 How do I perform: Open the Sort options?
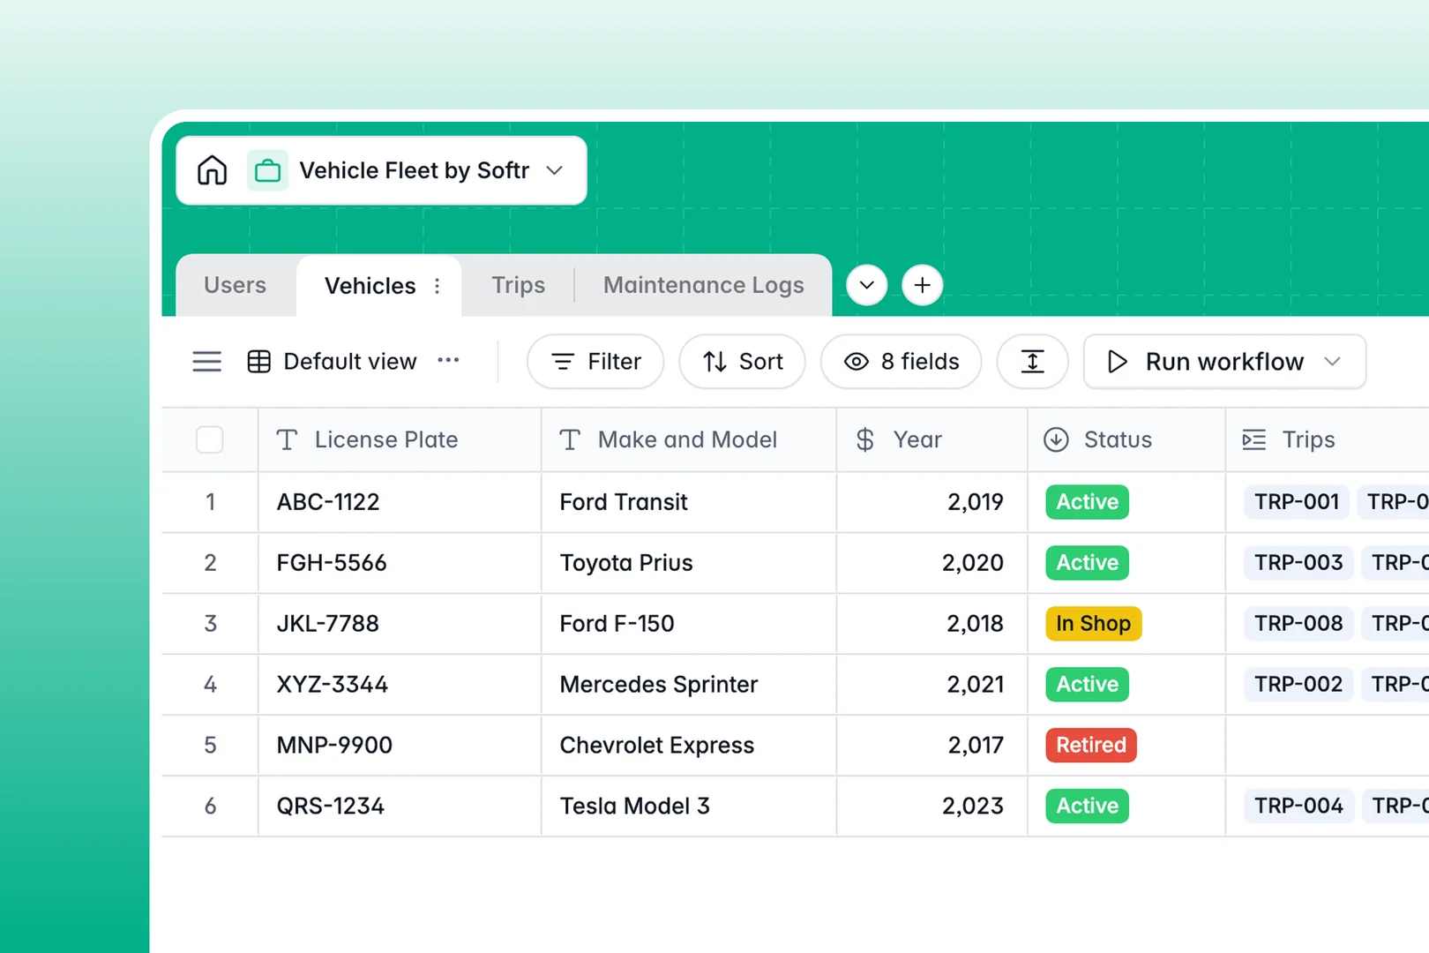pyautogui.click(x=742, y=362)
